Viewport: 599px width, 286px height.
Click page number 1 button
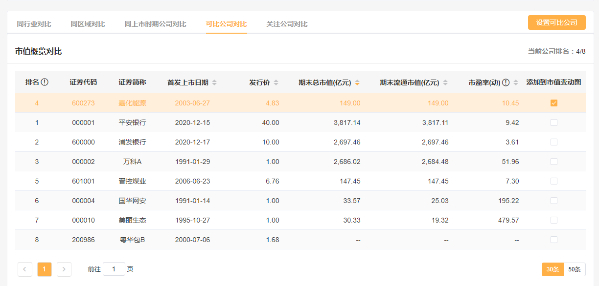tap(45, 269)
